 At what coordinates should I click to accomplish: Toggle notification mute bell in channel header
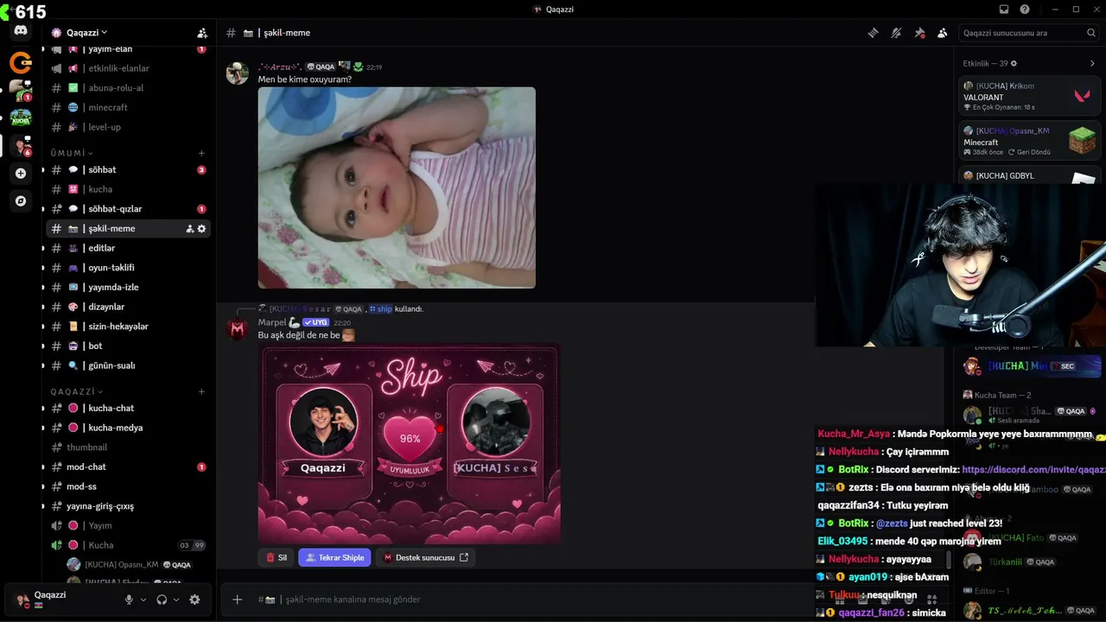(896, 33)
